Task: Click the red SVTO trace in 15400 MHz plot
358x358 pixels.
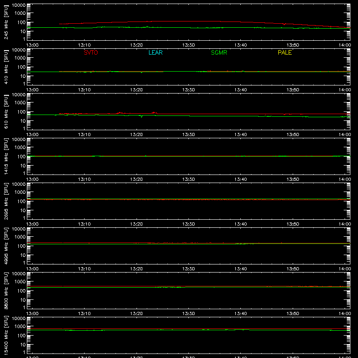Action: tap(188, 328)
